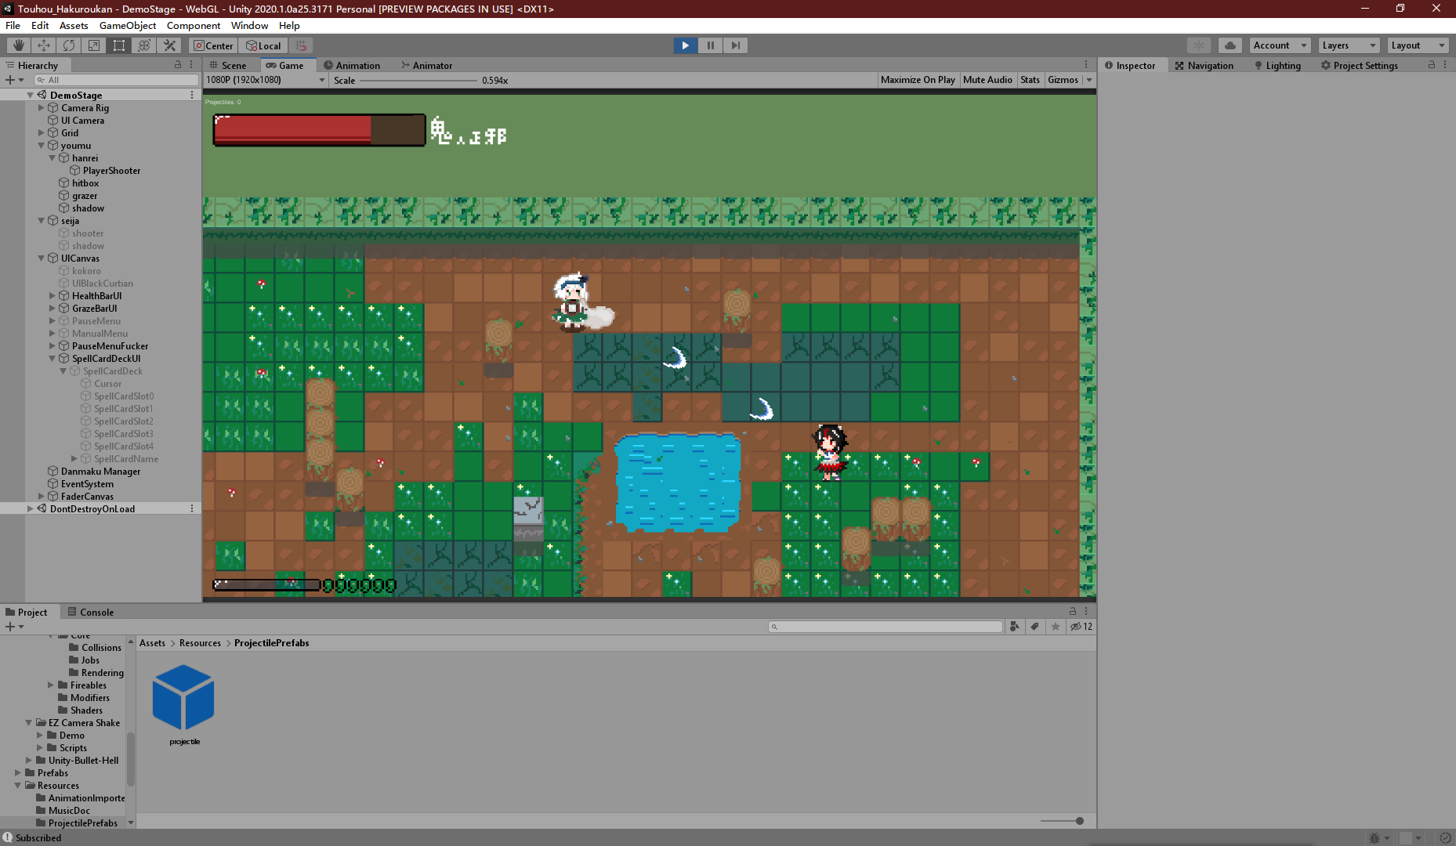
Task: Select the projectile prefab thumbnail
Action: [x=183, y=696]
